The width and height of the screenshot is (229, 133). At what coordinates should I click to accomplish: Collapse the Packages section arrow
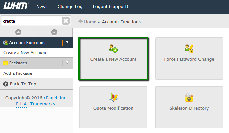[67, 63]
